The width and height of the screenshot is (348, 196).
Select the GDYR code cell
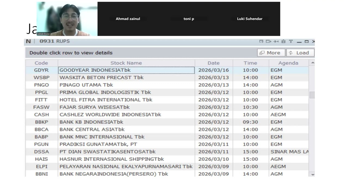[41, 70]
